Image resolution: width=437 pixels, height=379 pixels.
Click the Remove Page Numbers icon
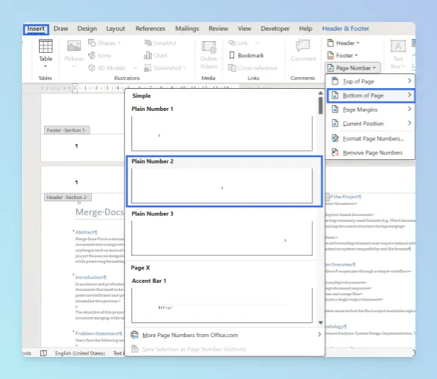pos(335,153)
